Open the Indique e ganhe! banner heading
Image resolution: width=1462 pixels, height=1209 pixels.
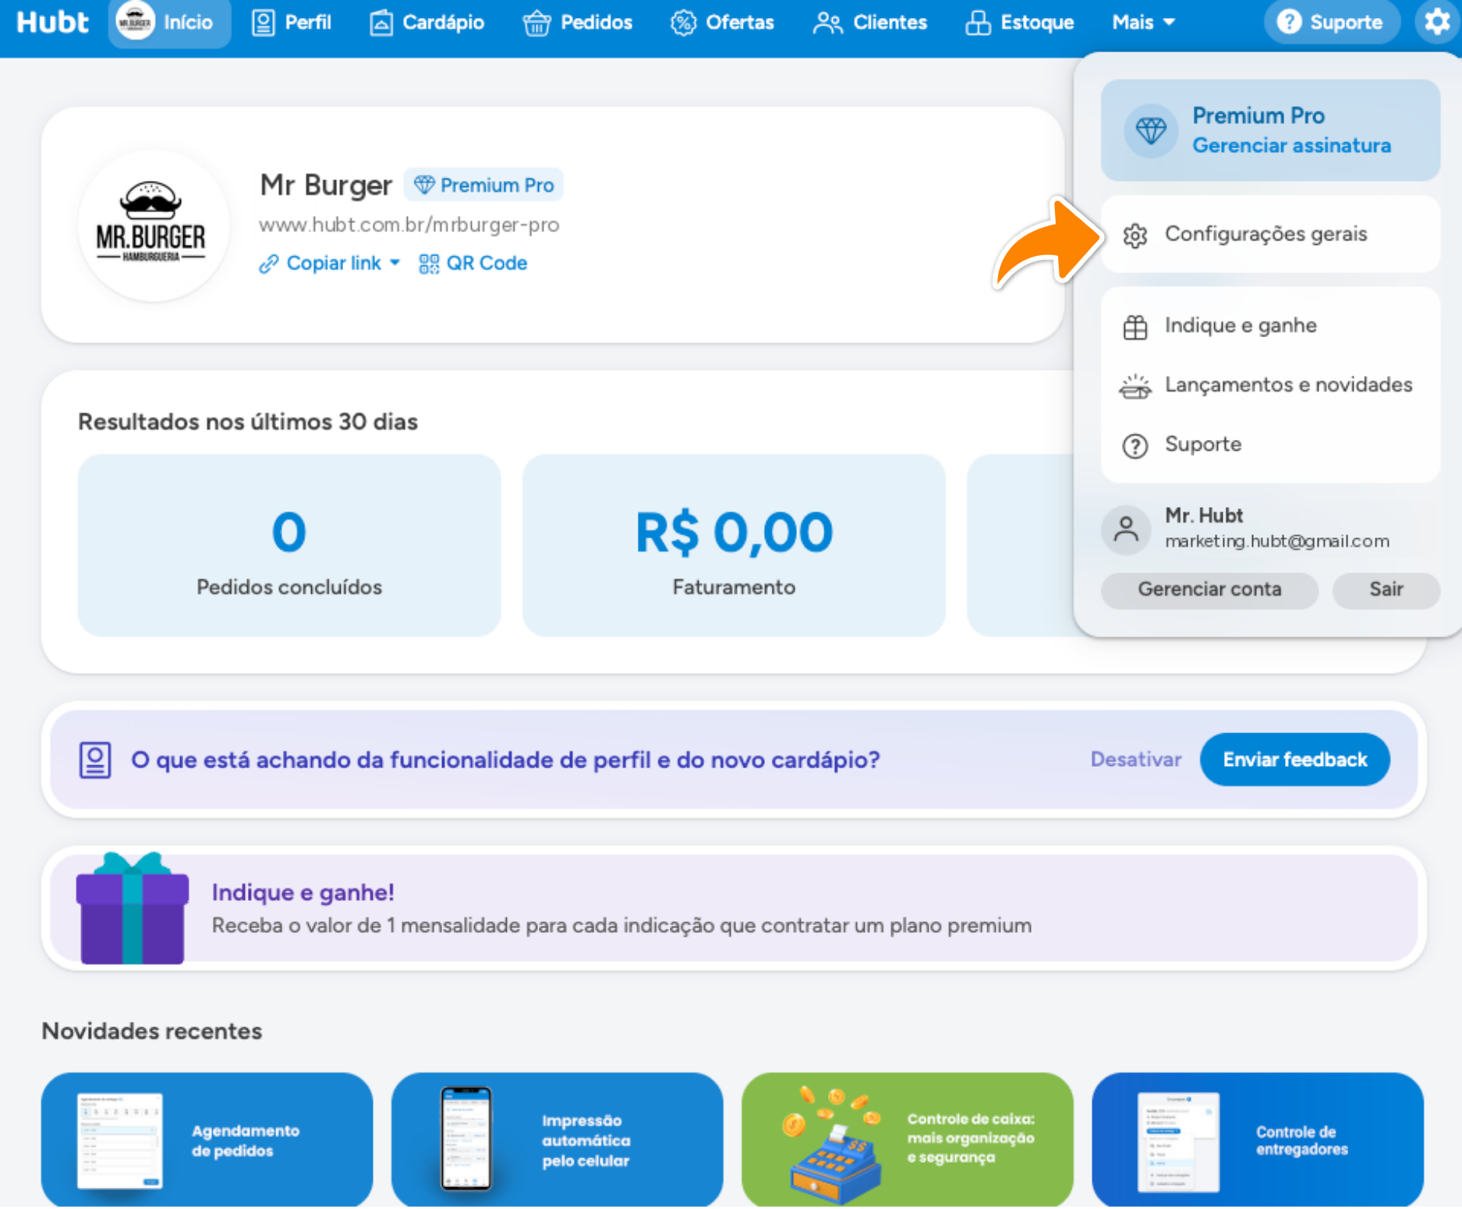pyautogui.click(x=303, y=892)
